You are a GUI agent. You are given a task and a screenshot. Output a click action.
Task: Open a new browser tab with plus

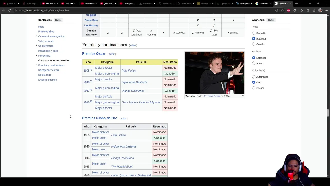click(296, 3)
